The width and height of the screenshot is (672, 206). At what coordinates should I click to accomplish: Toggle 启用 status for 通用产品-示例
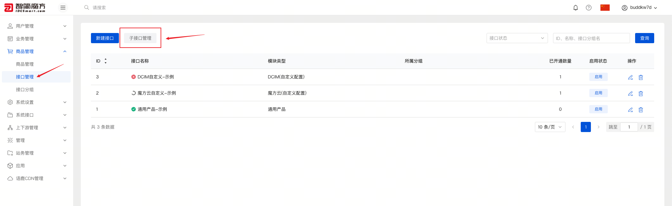(598, 109)
